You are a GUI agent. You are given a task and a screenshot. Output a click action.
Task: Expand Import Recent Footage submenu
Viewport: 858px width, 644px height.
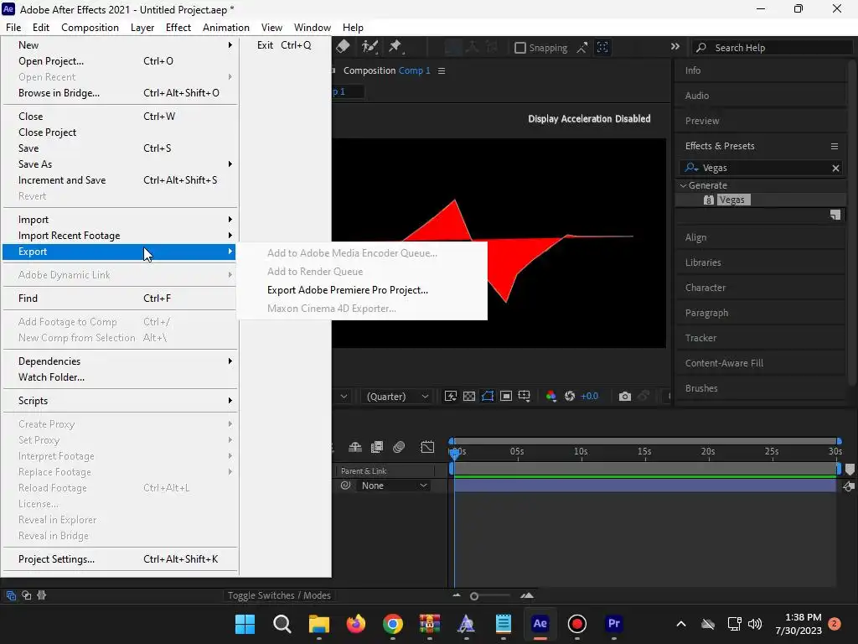point(120,236)
